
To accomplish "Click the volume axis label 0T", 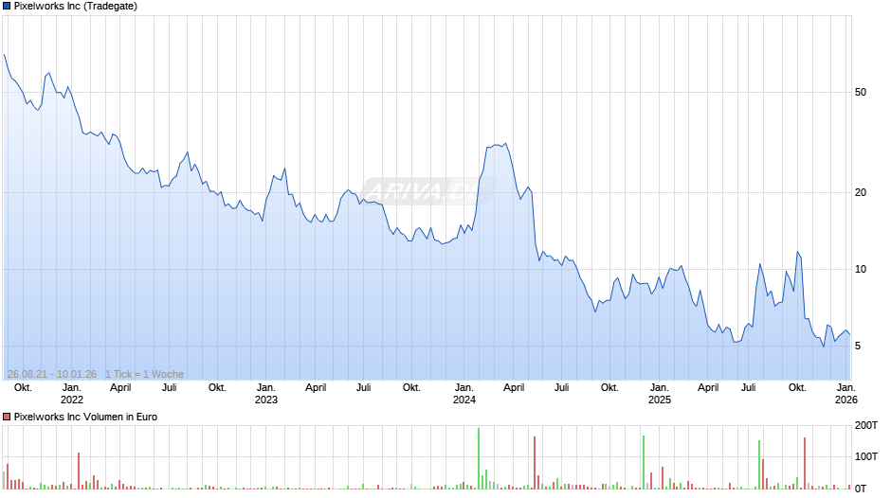I will coord(861,489).
